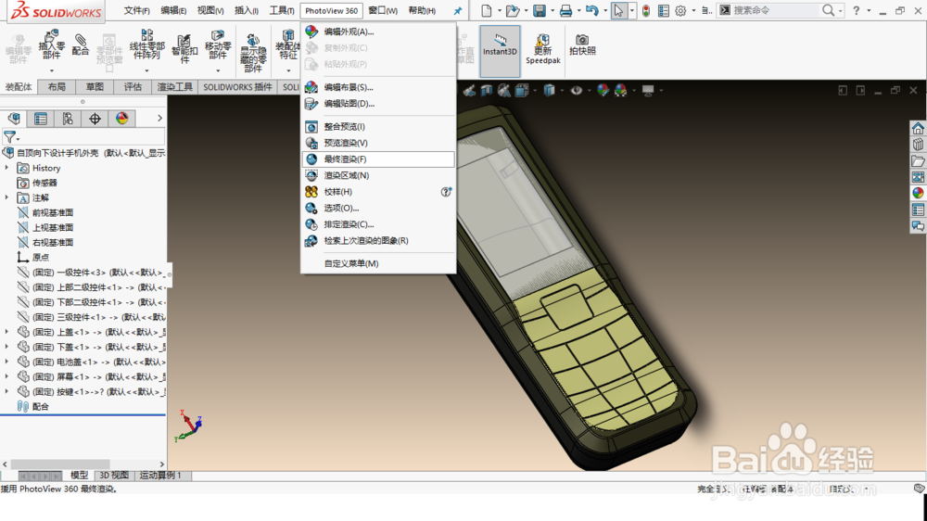Click the 更新 Speedpak tool
The width and height of the screenshot is (927, 521).
point(542,49)
